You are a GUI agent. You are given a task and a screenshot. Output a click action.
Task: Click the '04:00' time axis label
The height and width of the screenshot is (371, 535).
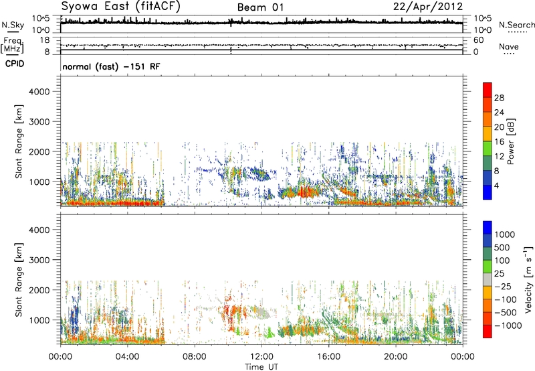point(127,357)
